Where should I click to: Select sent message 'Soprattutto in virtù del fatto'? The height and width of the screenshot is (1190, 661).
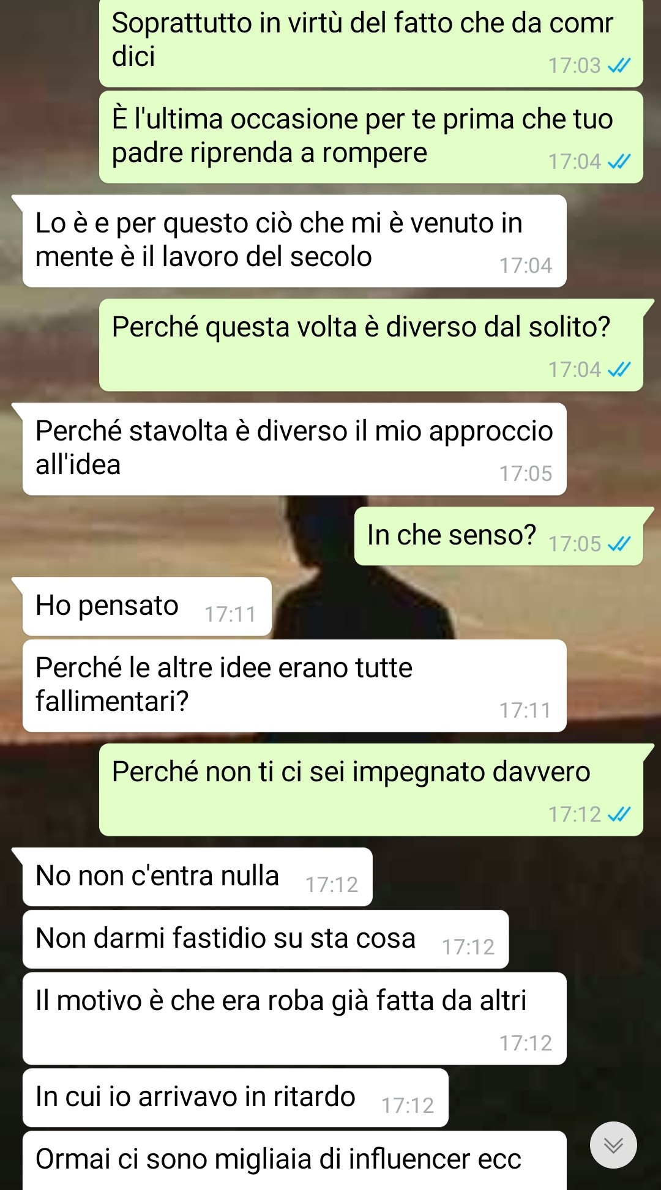pos(371,43)
